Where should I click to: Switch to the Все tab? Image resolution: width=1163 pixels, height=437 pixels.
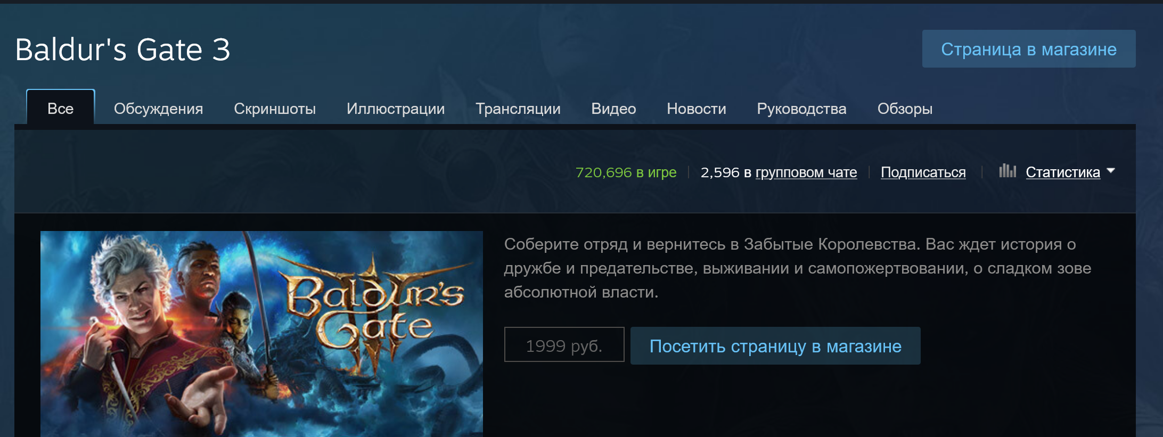pyautogui.click(x=61, y=108)
